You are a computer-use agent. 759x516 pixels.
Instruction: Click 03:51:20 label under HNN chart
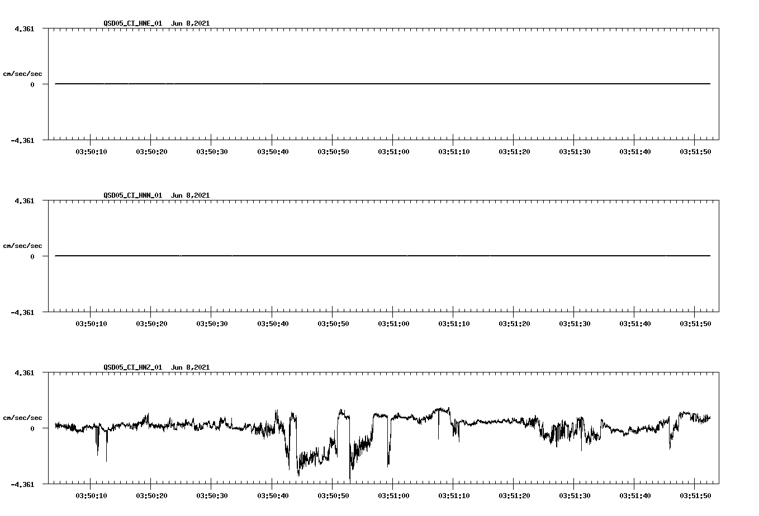click(x=514, y=324)
